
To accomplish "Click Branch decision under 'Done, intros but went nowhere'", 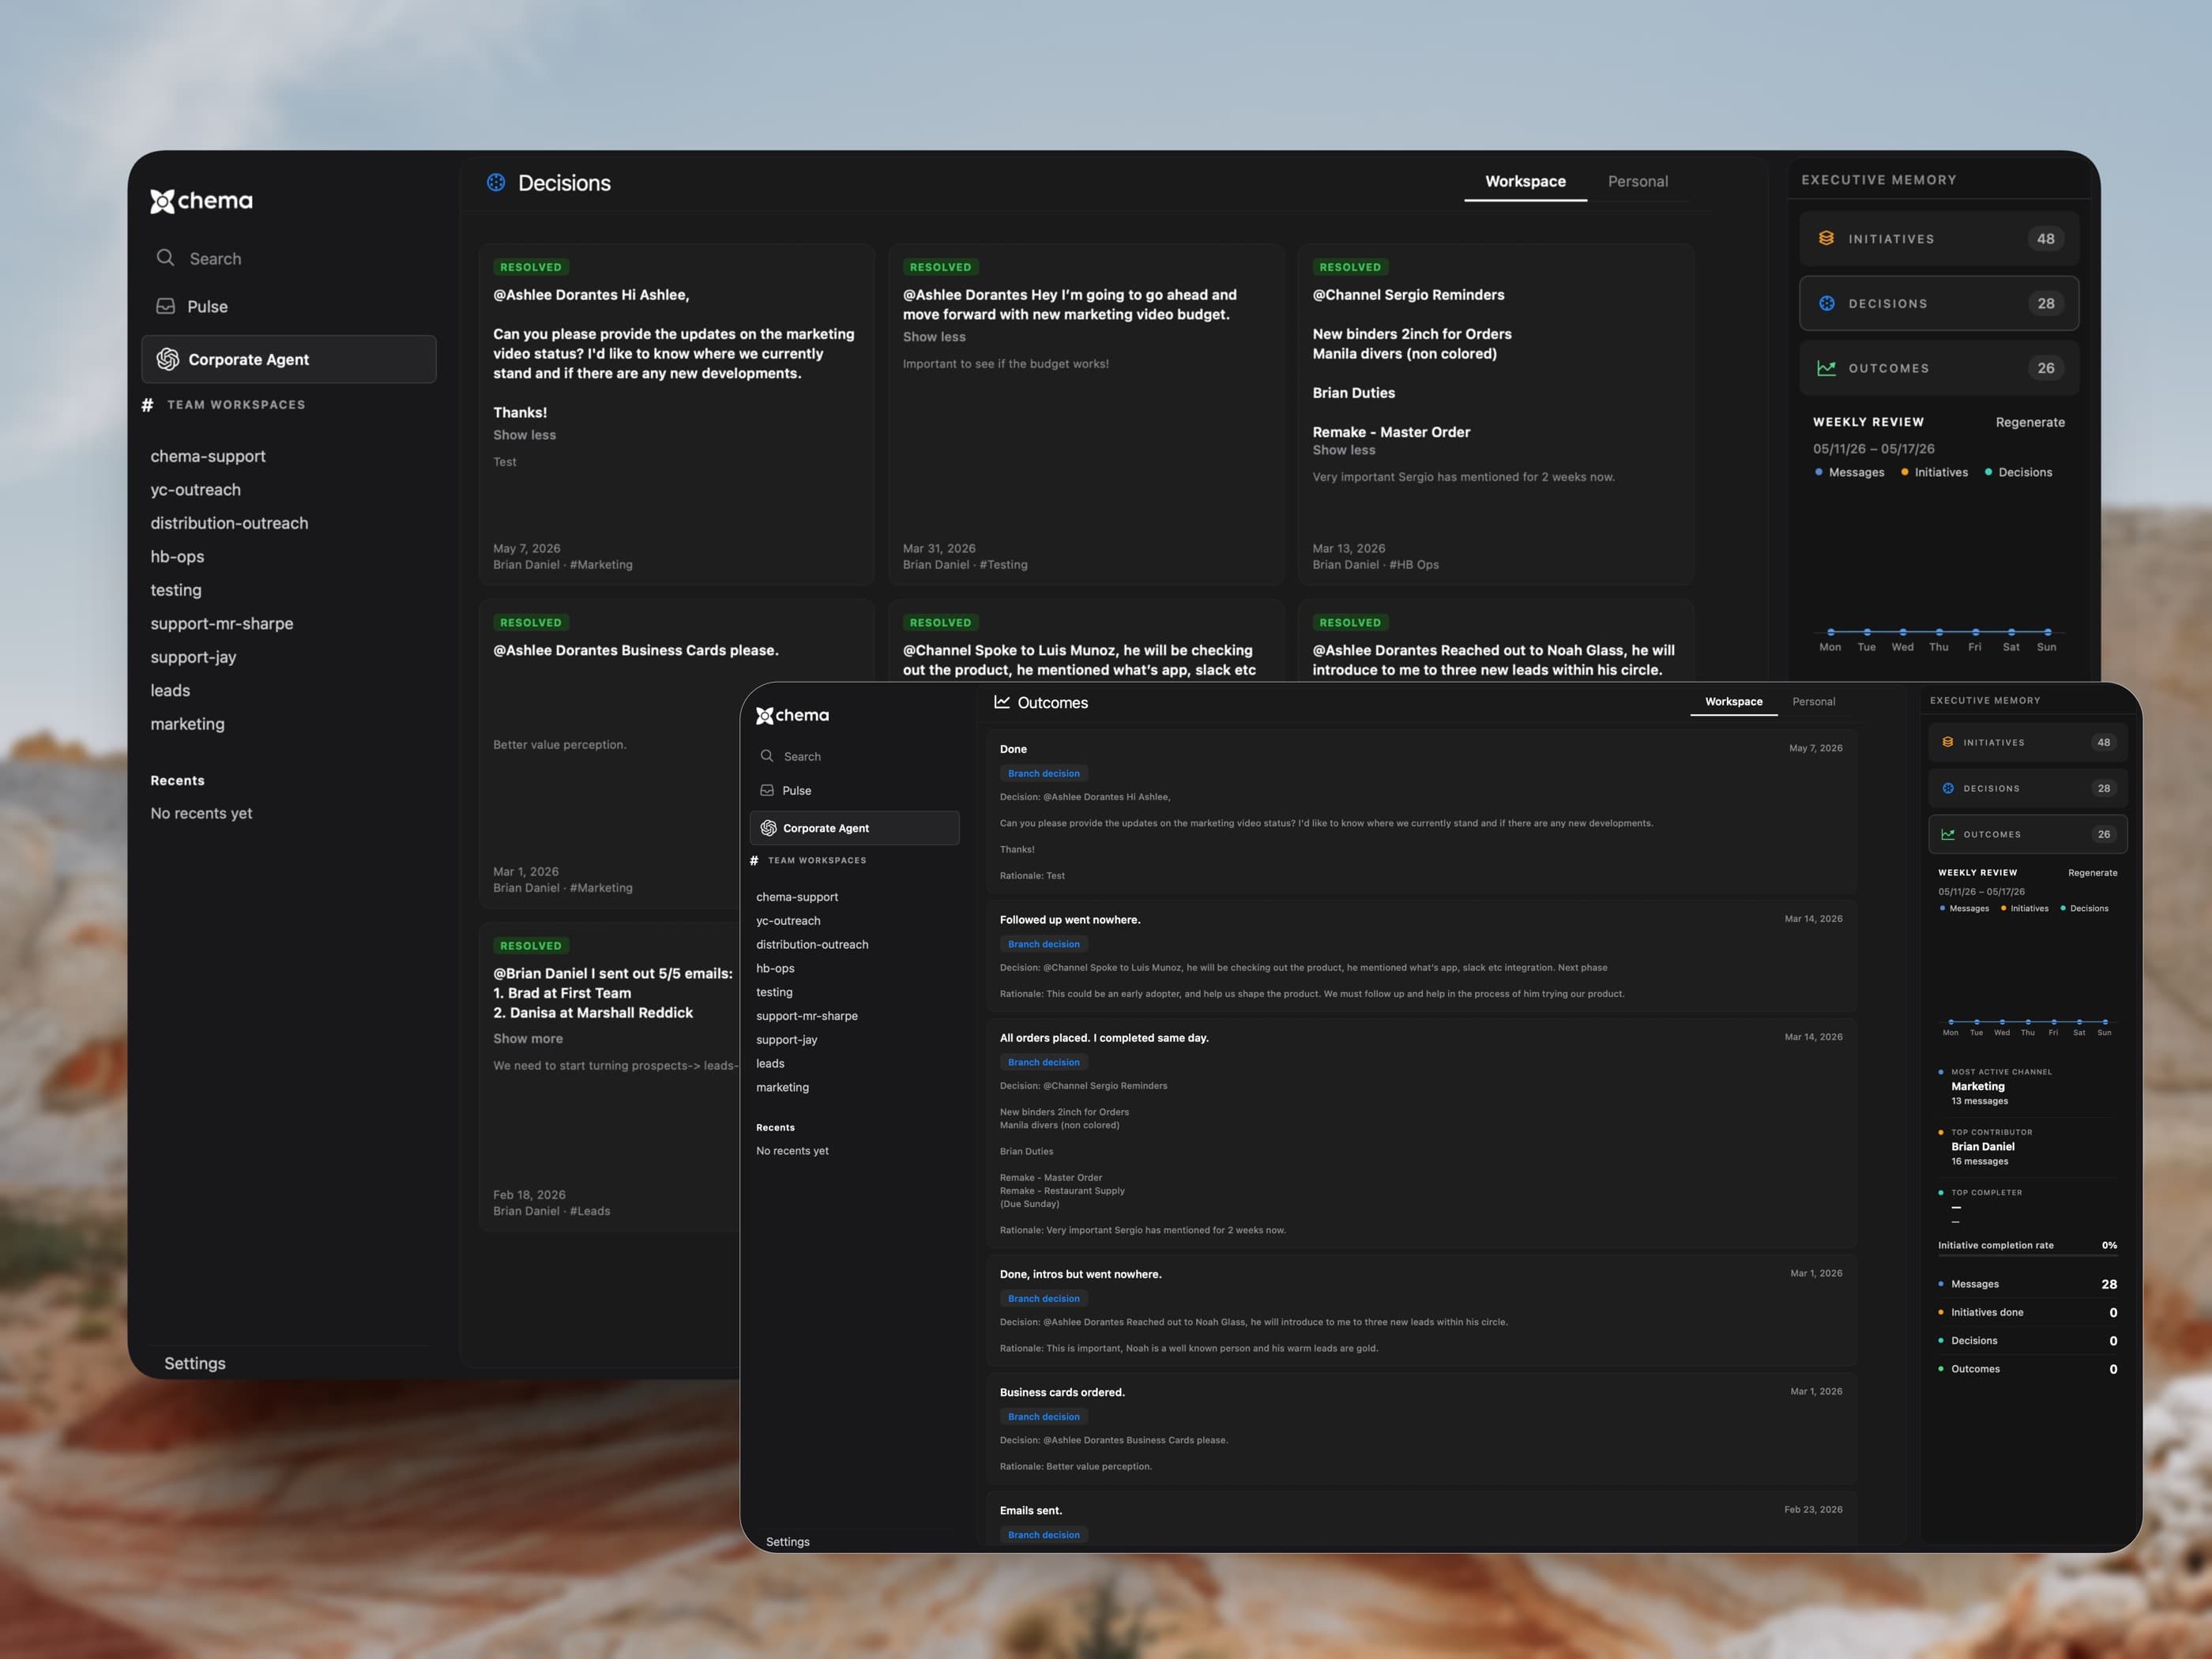I will point(1044,1298).
